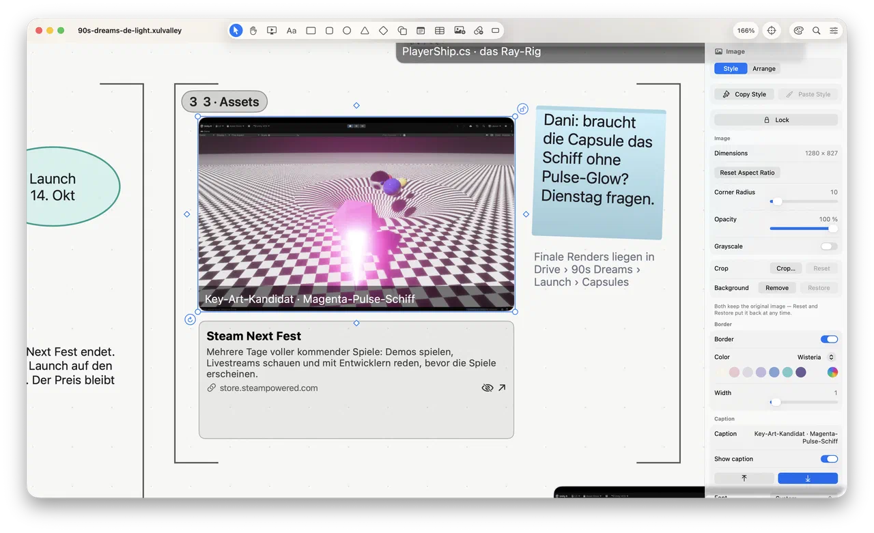Click the rotate handle below image corner
This screenshot has height=533, width=874.
coord(191,319)
